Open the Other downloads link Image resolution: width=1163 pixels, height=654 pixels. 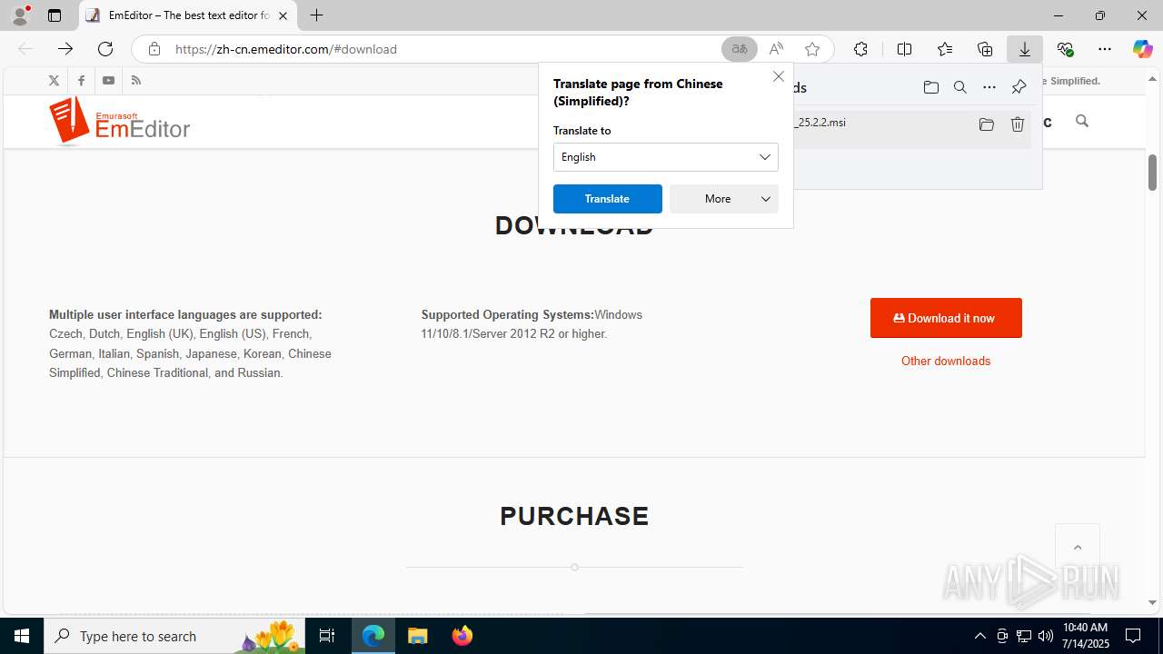[946, 361]
